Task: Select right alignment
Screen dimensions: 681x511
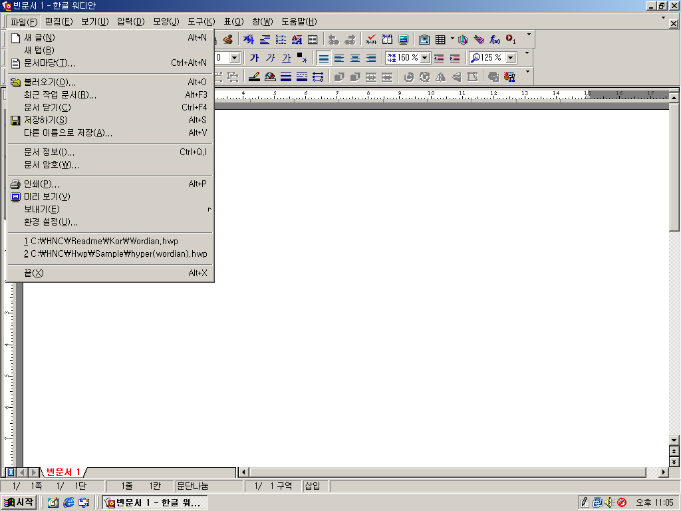Action: coord(371,58)
